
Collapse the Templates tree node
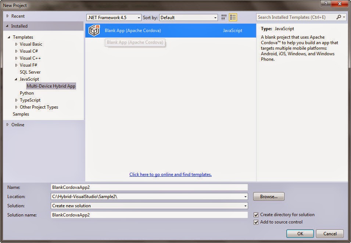9,37
